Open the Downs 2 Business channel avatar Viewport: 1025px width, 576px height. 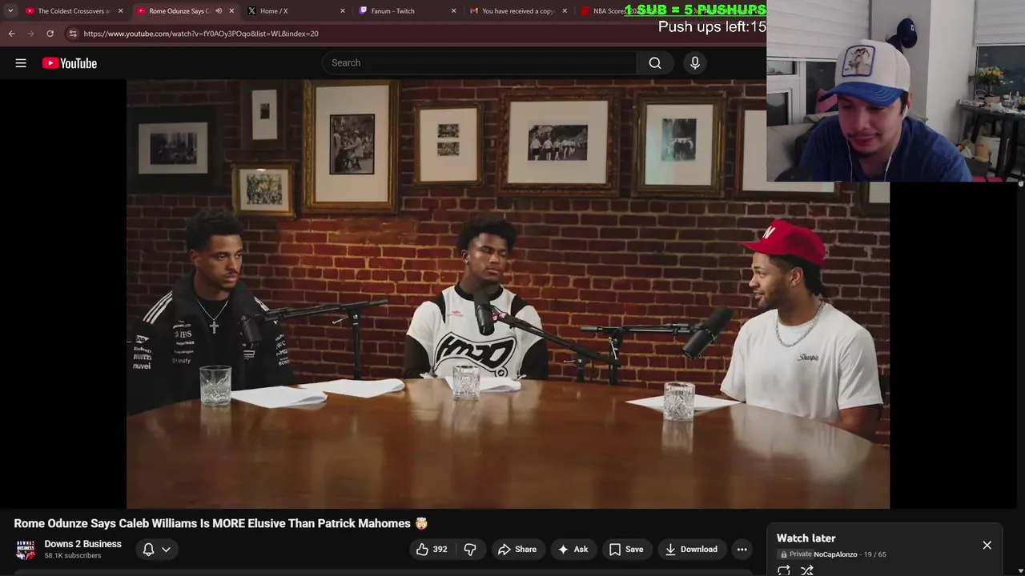point(26,550)
